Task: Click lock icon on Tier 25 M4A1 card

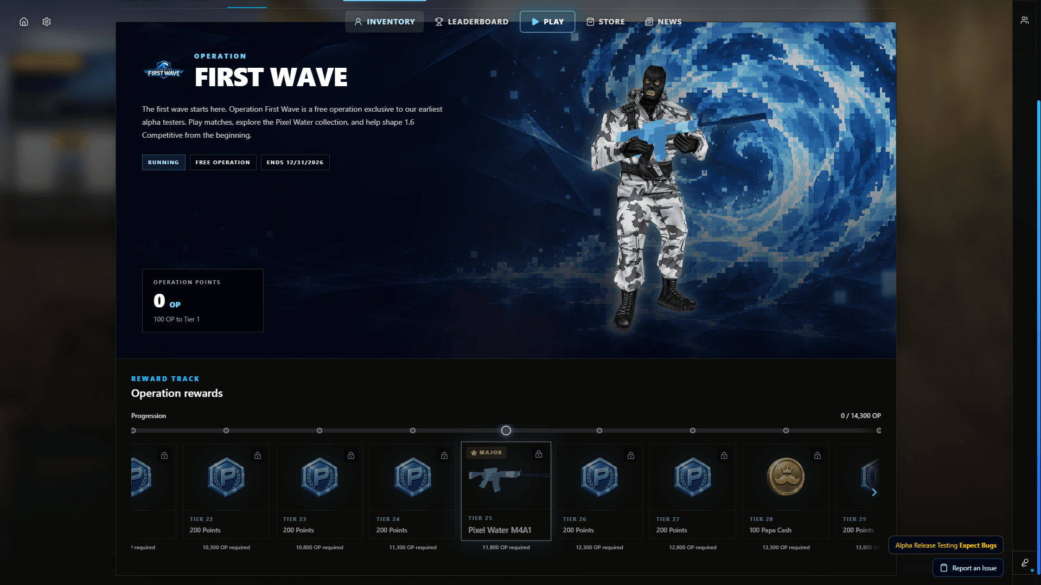Action: [x=539, y=454]
